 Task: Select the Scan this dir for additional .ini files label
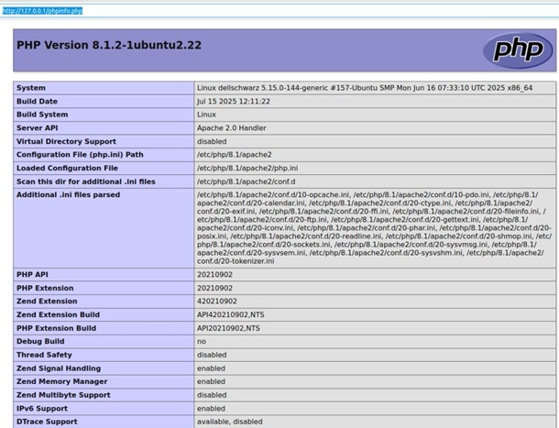coord(86,181)
